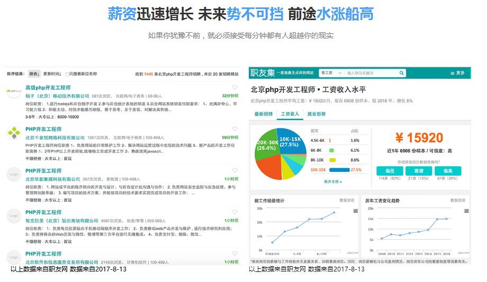Vote 偏高 on the salary statistic

point(448,171)
